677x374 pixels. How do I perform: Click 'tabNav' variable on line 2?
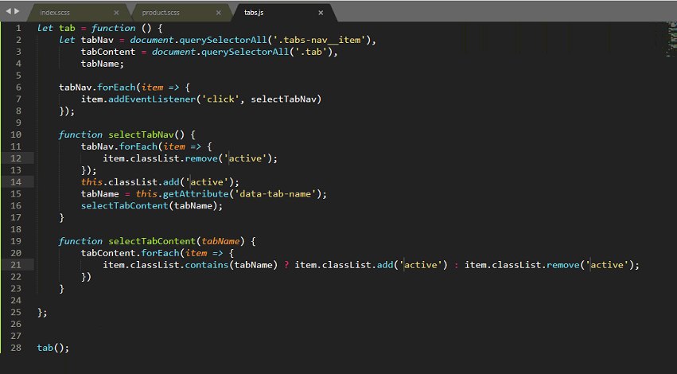pos(97,40)
